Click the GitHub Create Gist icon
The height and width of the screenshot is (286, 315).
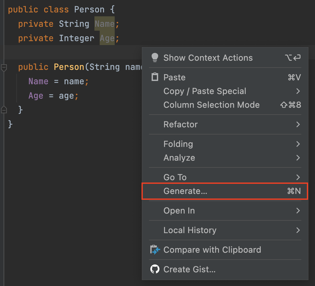(155, 269)
